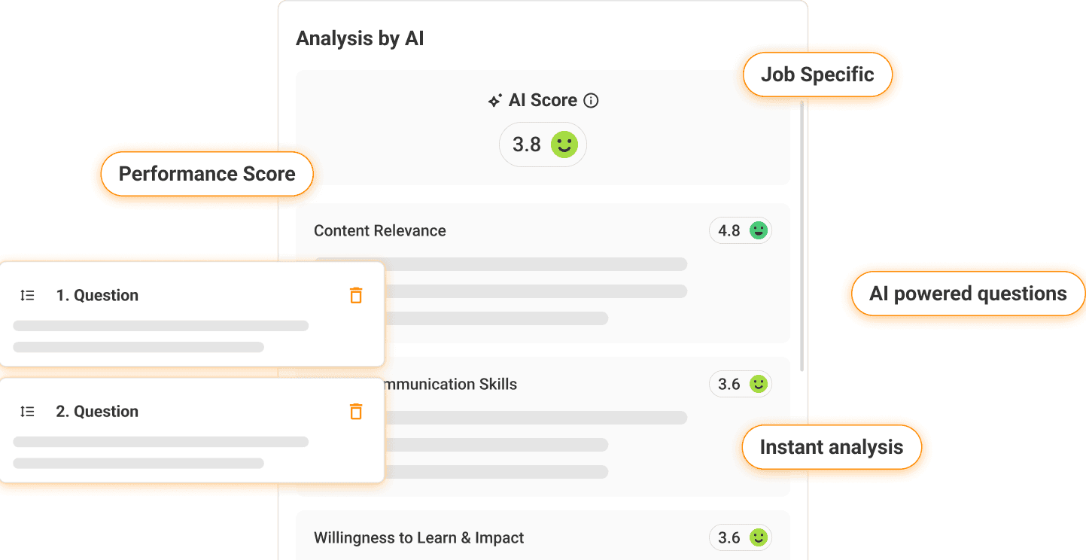This screenshot has width=1086, height=560.
Task: Click the green smiley next to 3.8
Action: (564, 145)
